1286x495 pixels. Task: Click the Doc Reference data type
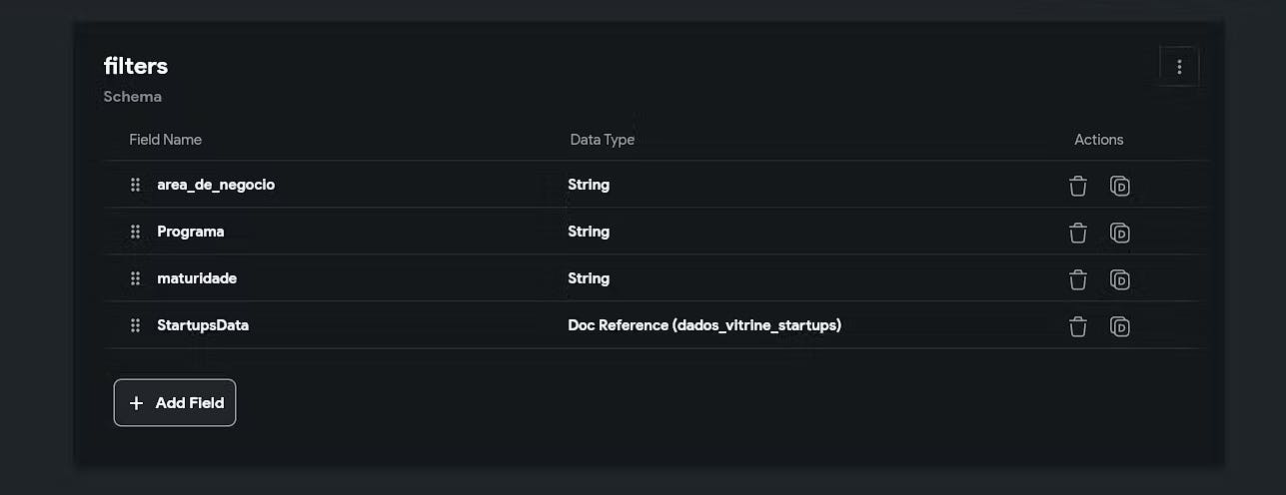coord(704,325)
